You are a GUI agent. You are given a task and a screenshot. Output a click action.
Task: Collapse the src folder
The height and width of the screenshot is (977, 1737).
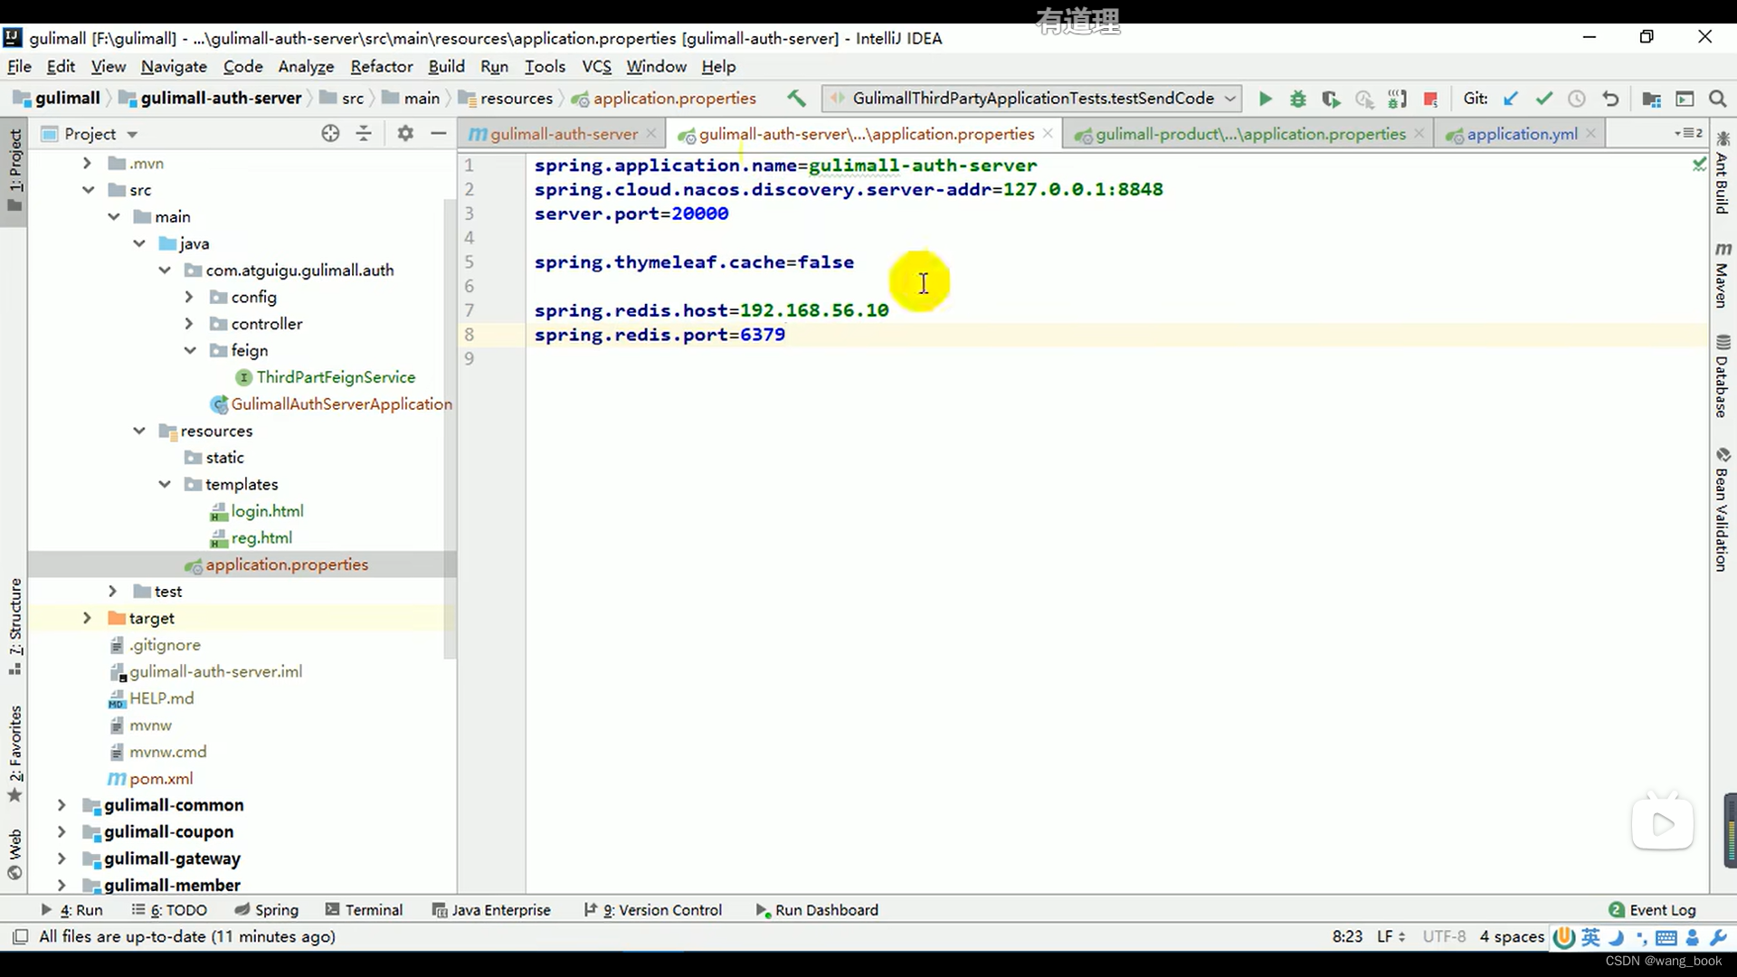click(x=88, y=190)
